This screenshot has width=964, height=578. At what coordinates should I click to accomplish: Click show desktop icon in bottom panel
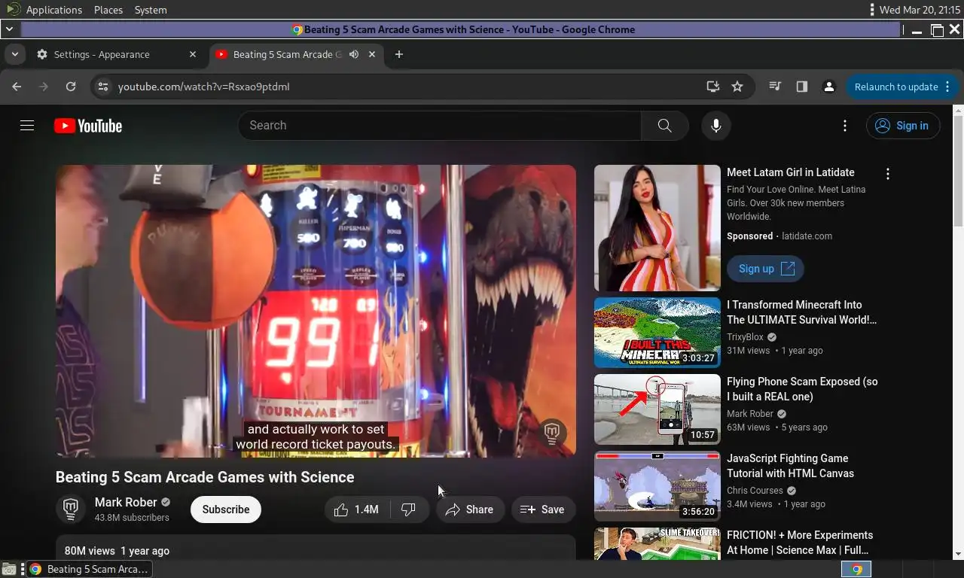coord(8,569)
